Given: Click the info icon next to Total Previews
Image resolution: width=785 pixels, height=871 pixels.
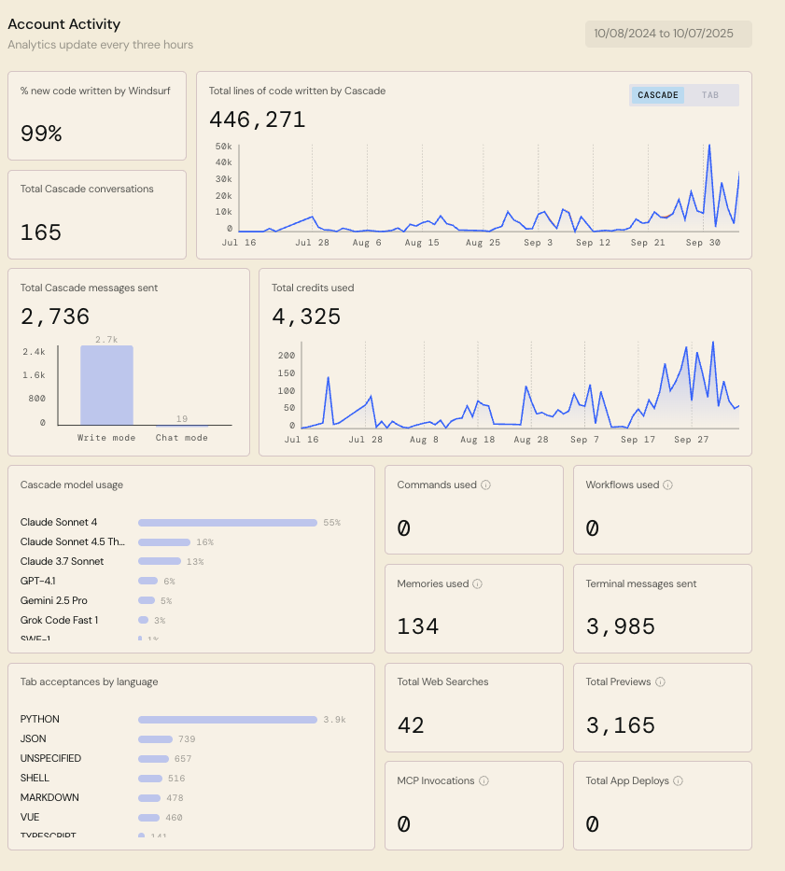Looking at the screenshot, I should pos(660,682).
